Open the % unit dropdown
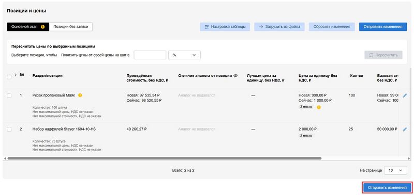Image resolution: width=414 pixels, height=195 pixels. pyautogui.click(x=184, y=55)
